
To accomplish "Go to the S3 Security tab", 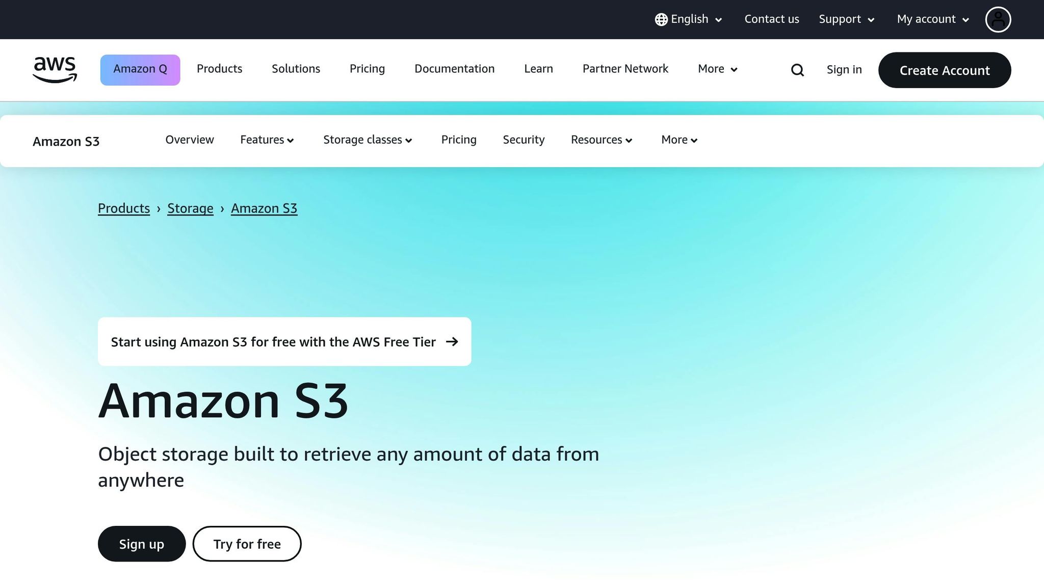I will [524, 140].
